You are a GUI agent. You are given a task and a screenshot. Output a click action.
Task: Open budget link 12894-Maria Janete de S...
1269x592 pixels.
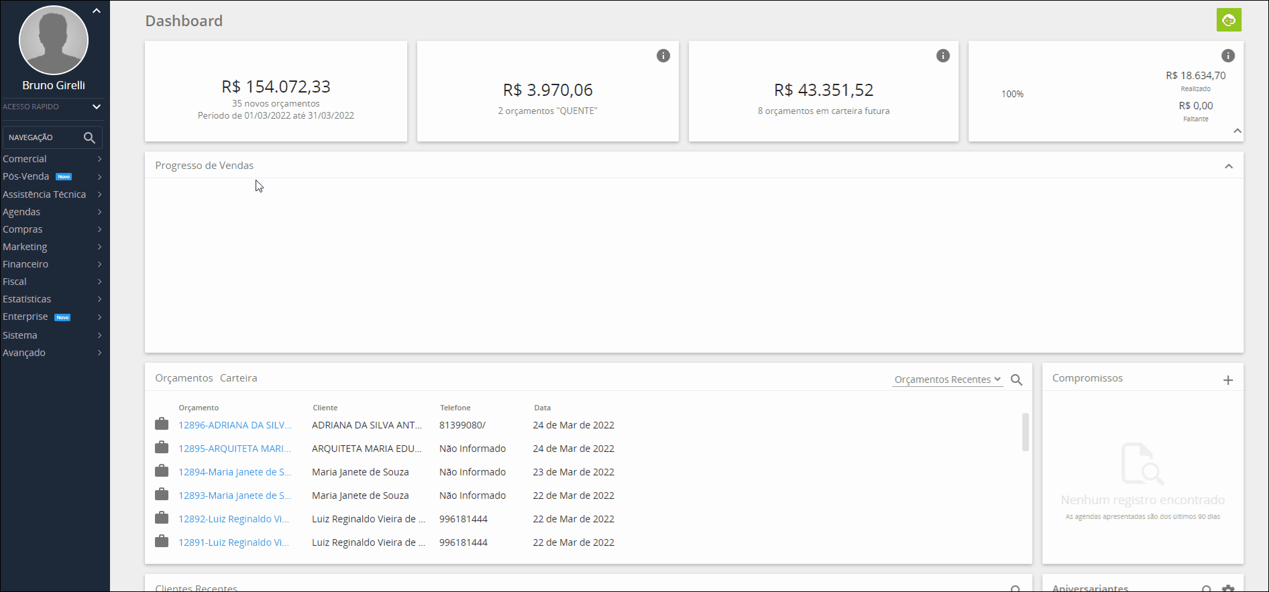click(x=235, y=472)
